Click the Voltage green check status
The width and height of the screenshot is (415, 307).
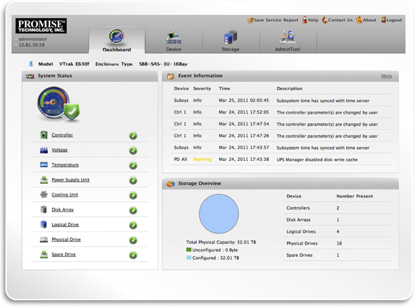133,151
